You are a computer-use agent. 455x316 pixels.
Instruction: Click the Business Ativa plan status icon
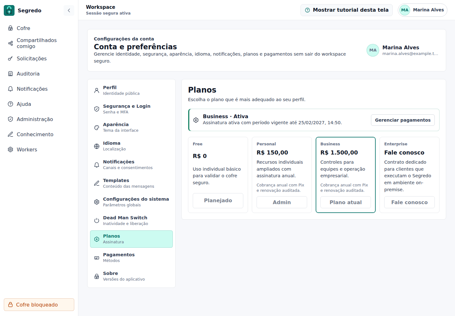196,120
